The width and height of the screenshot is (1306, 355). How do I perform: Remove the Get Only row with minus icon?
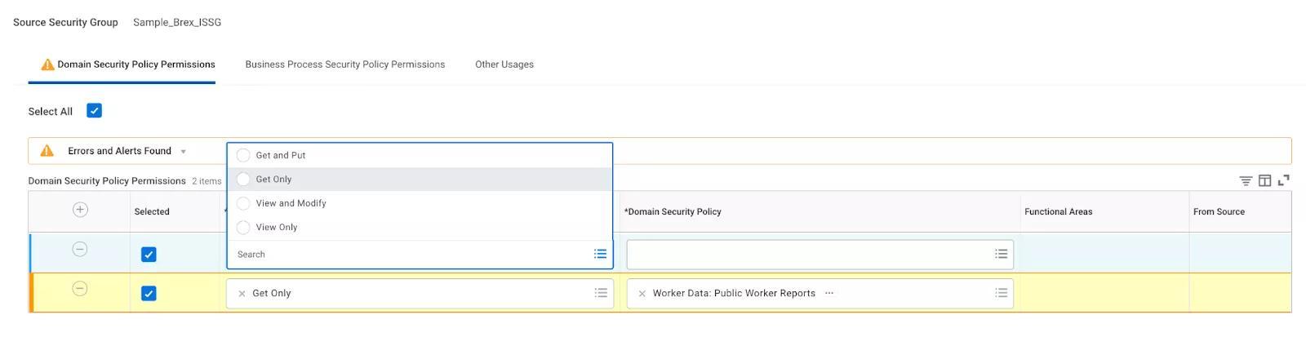(x=80, y=288)
